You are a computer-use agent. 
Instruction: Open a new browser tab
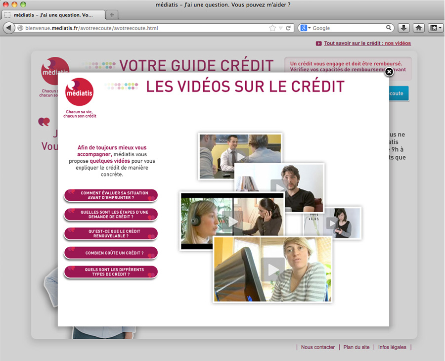(112, 15)
